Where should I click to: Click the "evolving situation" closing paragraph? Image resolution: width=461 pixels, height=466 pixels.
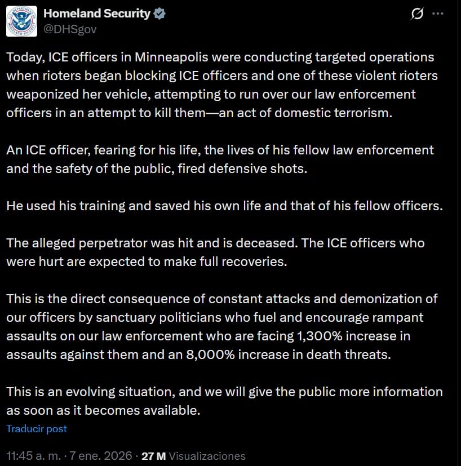pyautogui.click(x=224, y=401)
